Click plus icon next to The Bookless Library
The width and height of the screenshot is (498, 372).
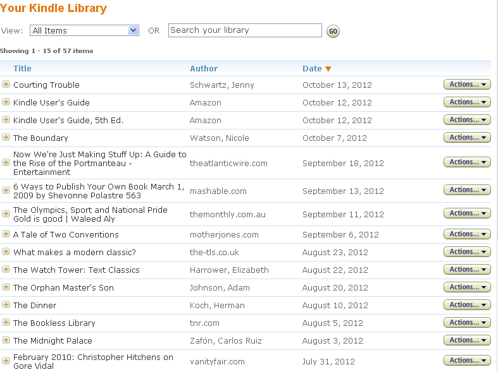tap(6, 323)
